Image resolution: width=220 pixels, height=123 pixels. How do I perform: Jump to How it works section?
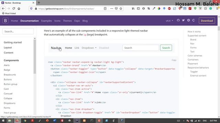coord(194,32)
